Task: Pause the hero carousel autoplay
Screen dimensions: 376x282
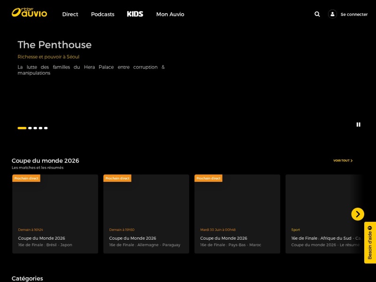Action: click(x=358, y=125)
